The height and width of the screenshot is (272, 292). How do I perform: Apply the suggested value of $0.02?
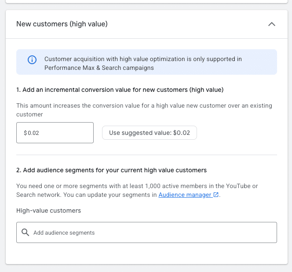(x=149, y=133)
